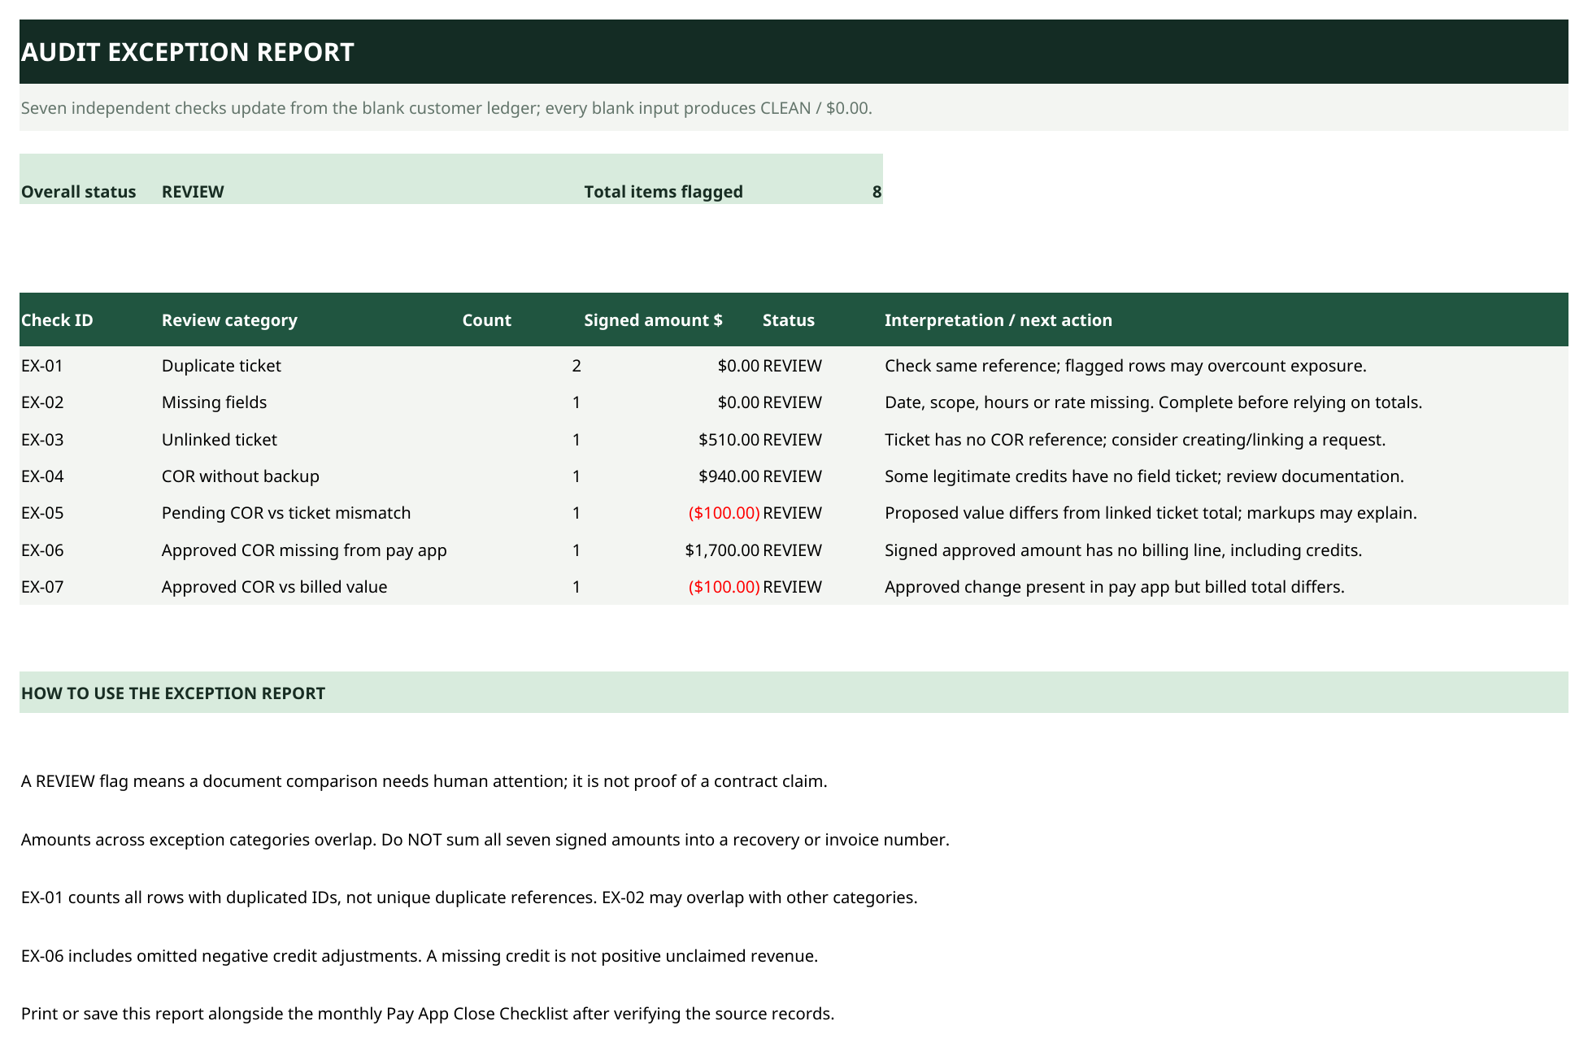Click 'Pending COR vs ticket mismatch' cell
The height and width of the screenshot is (1043, 1588).
pyautogui.click(x=286, y=513)
